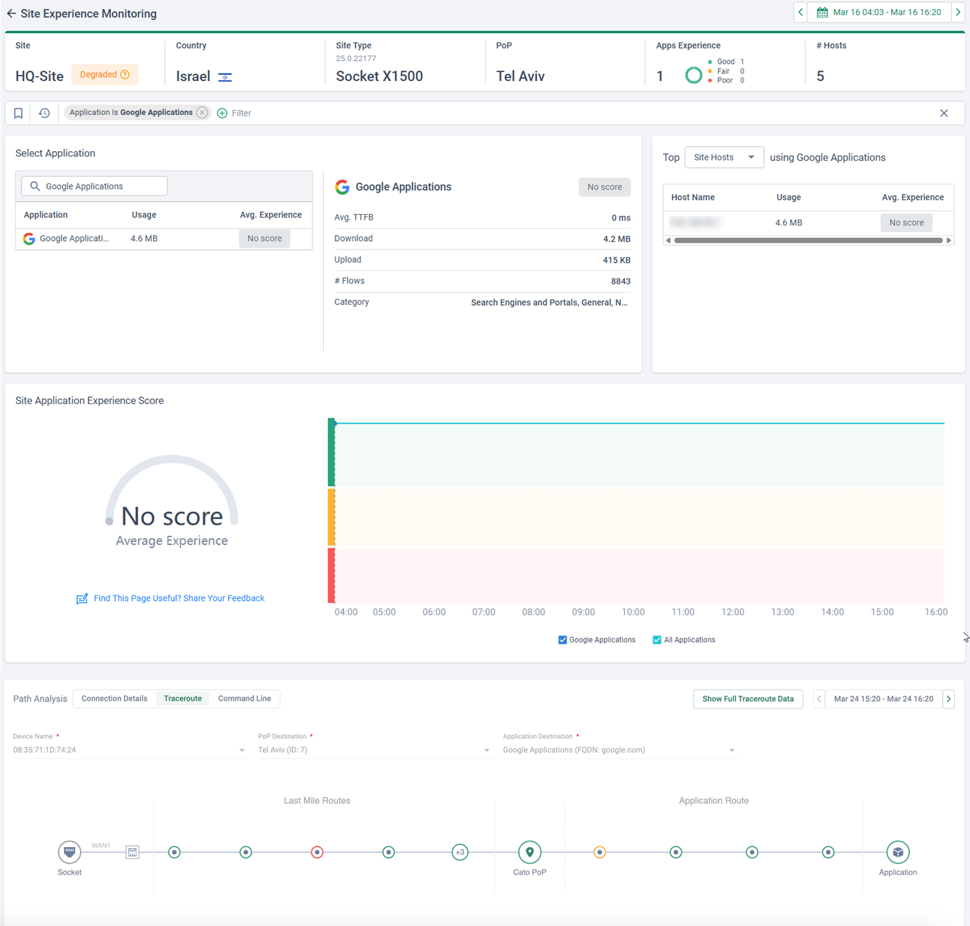The height and width of the screenshot is (926, 970).
Task: Open the date range calendar picker
Action: tap(879, 12)
